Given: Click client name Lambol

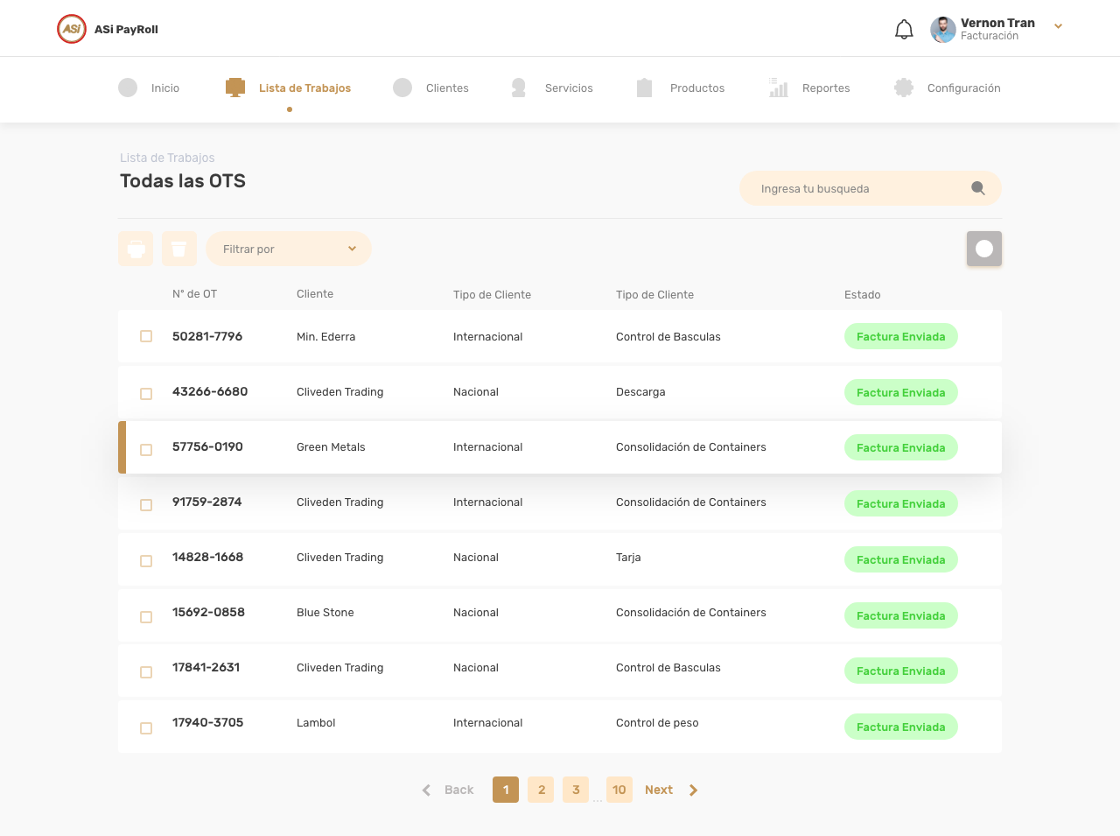Looking at the screenshot, I should tap(316, 723).
